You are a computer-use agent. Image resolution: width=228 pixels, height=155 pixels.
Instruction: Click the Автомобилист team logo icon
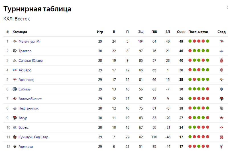click(15, 99)
